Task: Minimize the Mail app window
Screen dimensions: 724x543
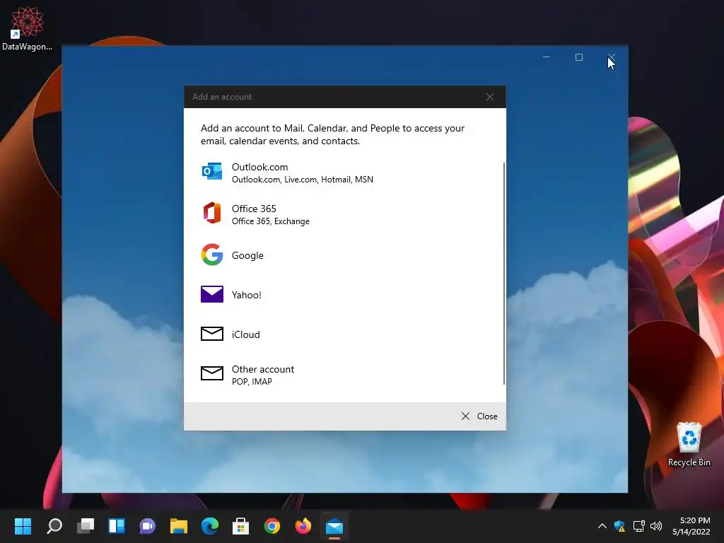Action: pos(547,57)
